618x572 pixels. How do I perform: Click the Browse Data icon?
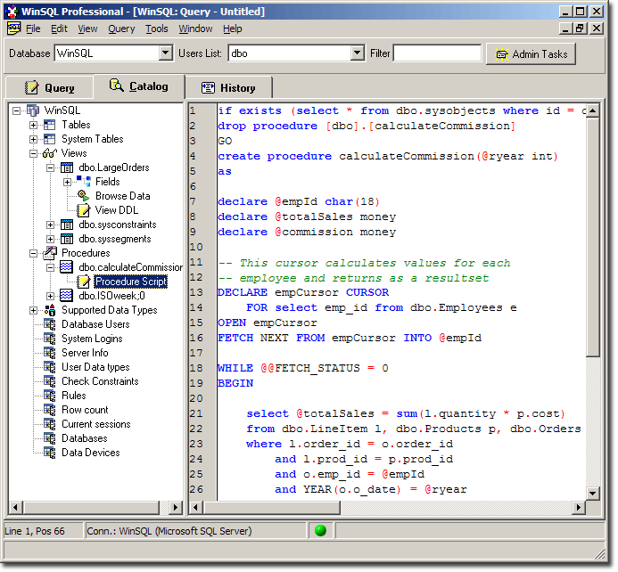pyautogui.click(x=83, y=196)
